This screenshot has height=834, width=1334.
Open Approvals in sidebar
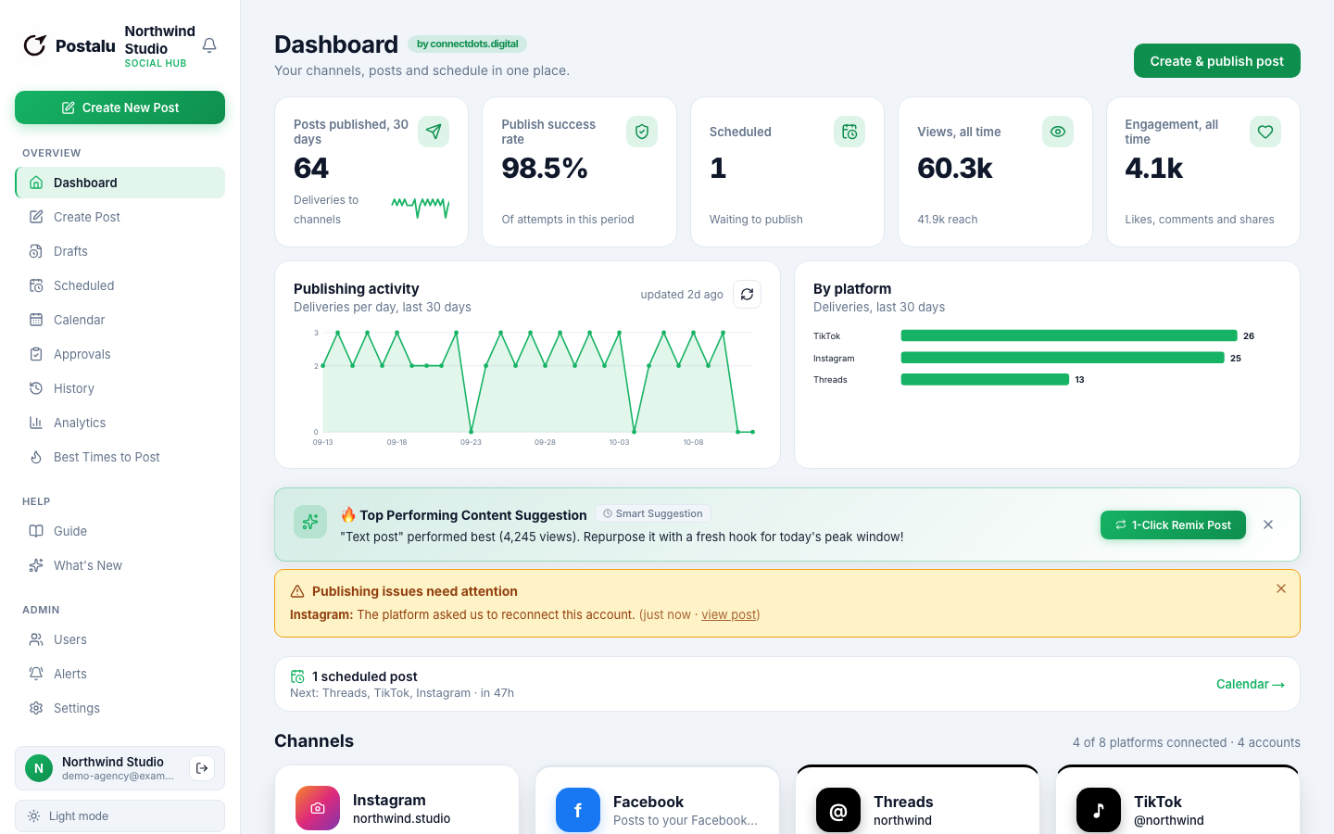(x=120, y=354)
